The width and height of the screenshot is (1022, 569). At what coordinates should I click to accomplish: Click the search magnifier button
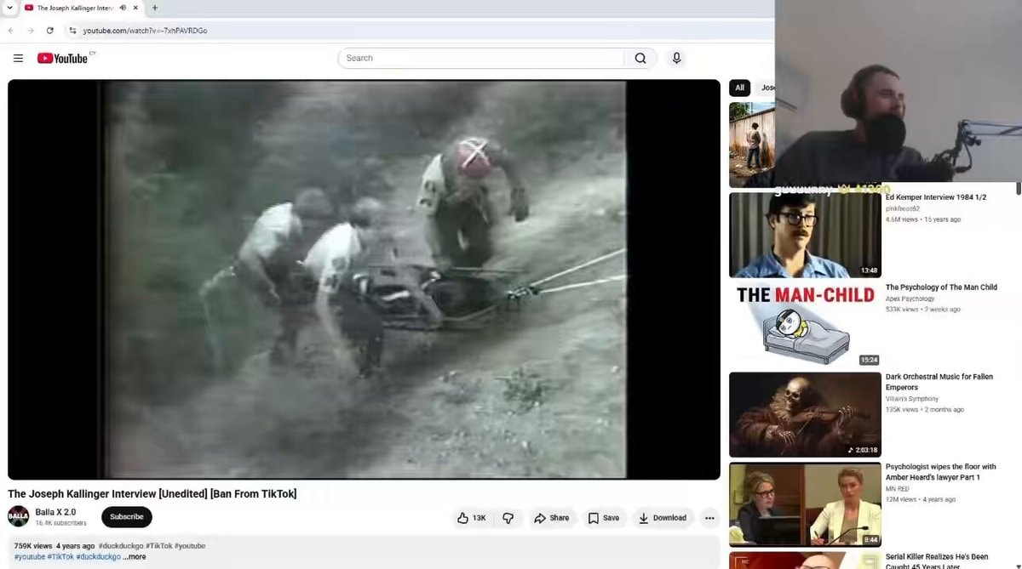pos(640,58)
